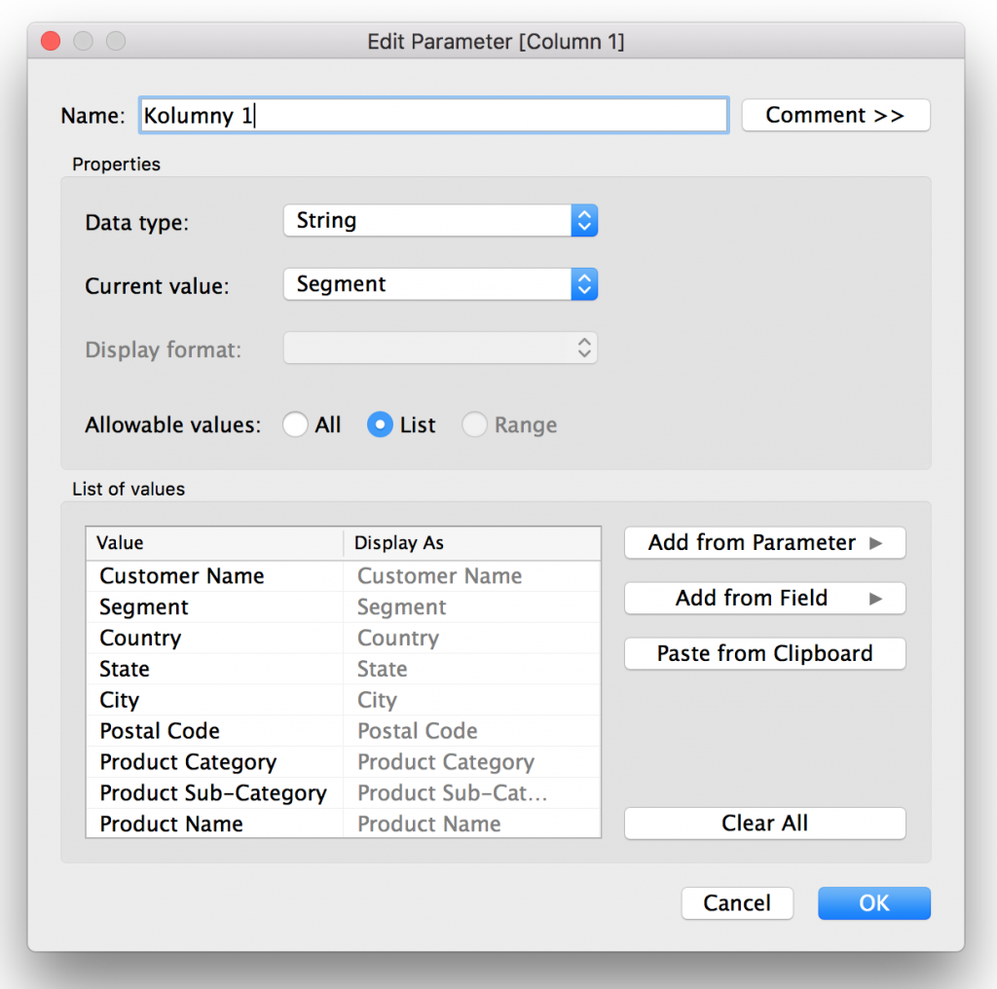Viewport: 997px width, 989px height.
Task: Select the Country value row
Action: [140, 639]
